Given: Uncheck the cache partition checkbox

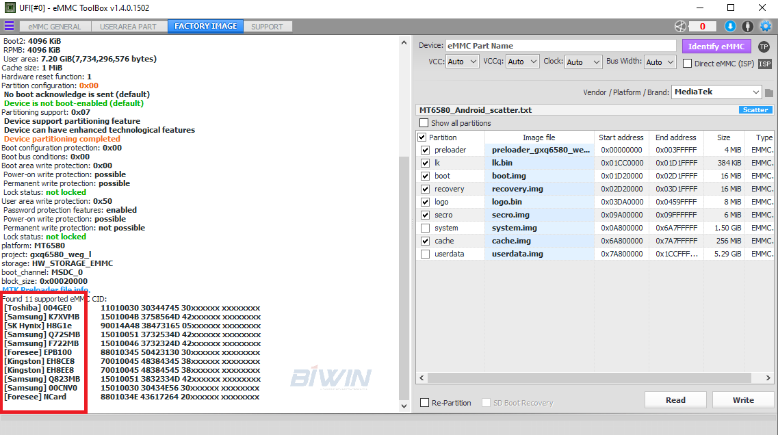Looking at the screenshot, I should tap(425, 241).
